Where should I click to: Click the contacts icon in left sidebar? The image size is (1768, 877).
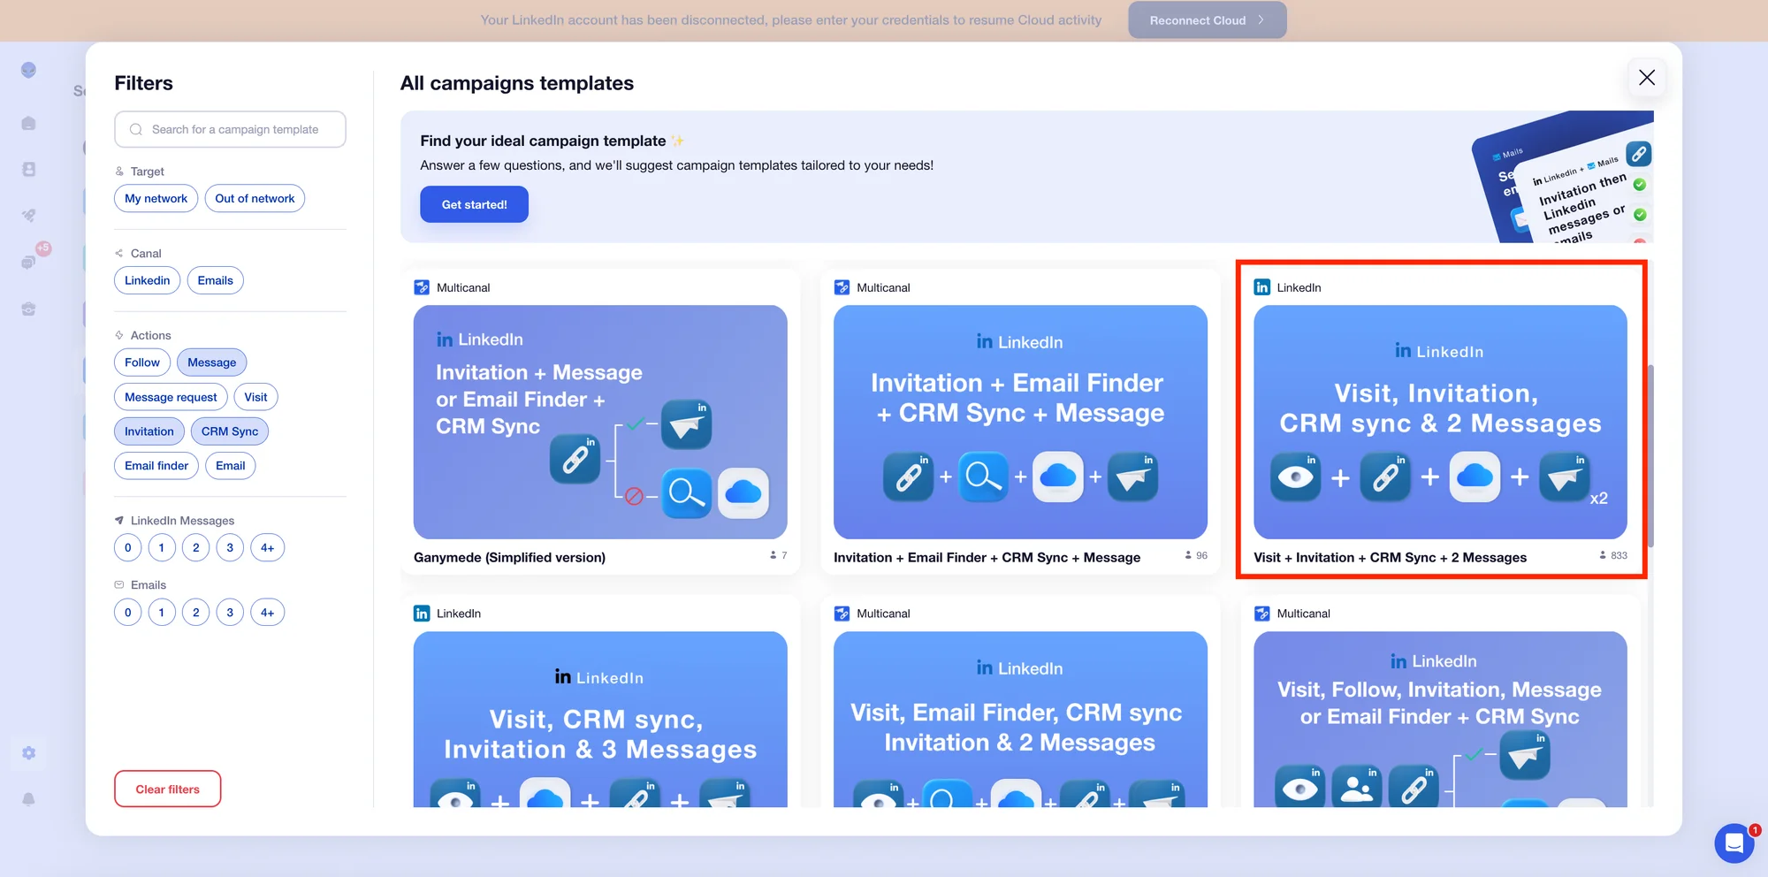(x=29, y=169)
